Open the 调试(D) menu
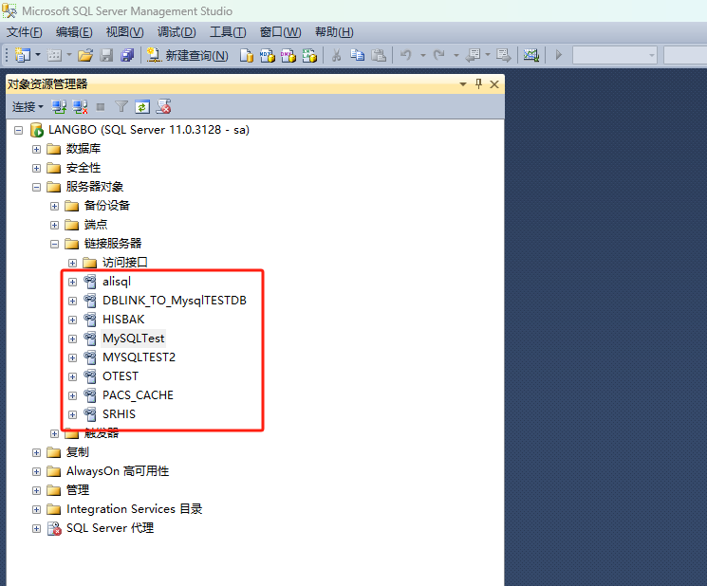The image size is (707, 586). click(x=177, y=32)
